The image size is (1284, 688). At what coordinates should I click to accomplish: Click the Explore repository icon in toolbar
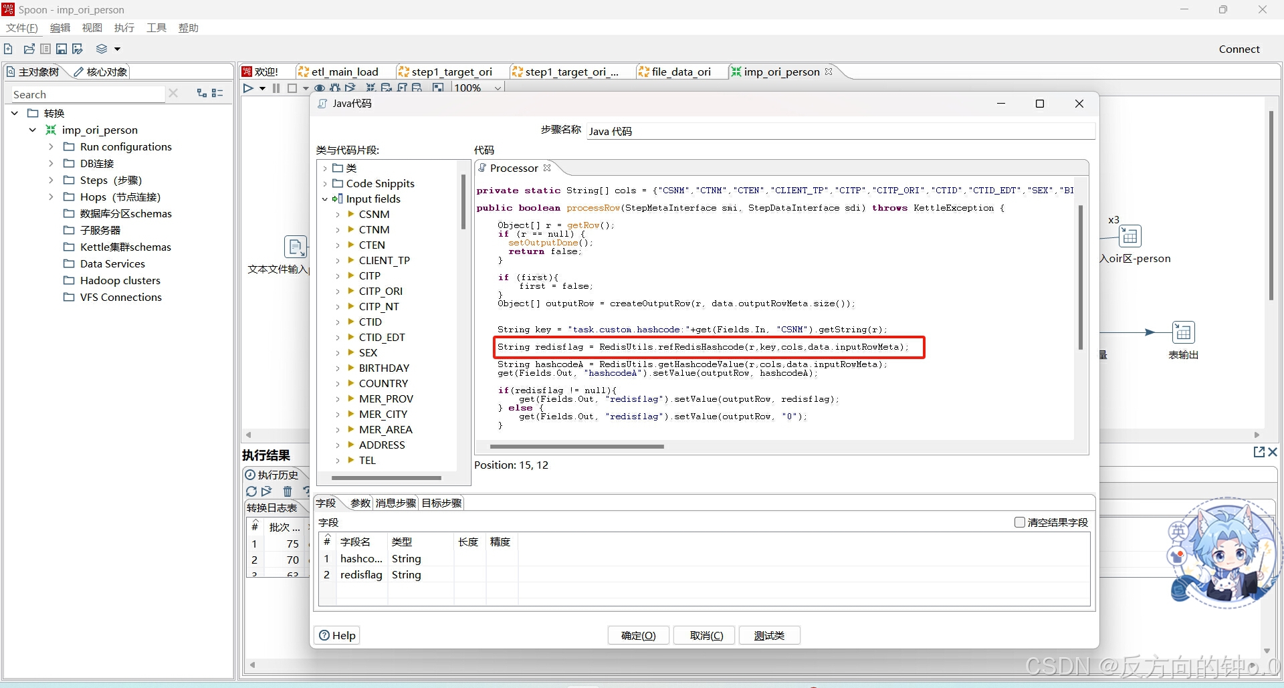45,49
